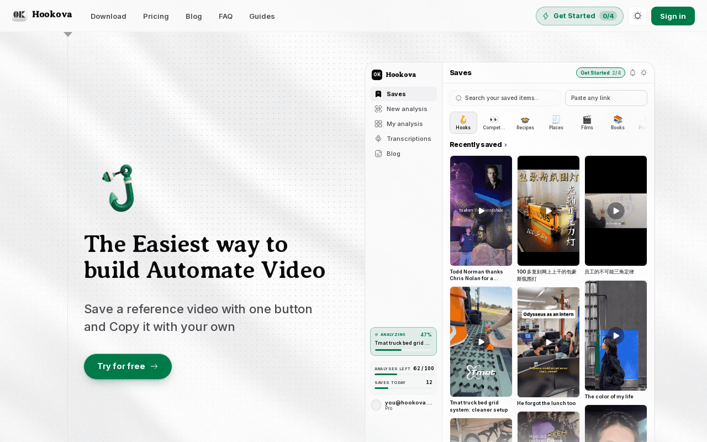This screenshot has width=707, height=442.
Task: Select the Books category tab
Action: point(618,123)
